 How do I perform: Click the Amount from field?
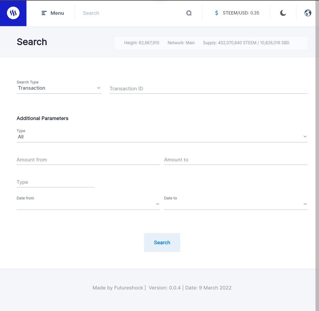[88, 160]
